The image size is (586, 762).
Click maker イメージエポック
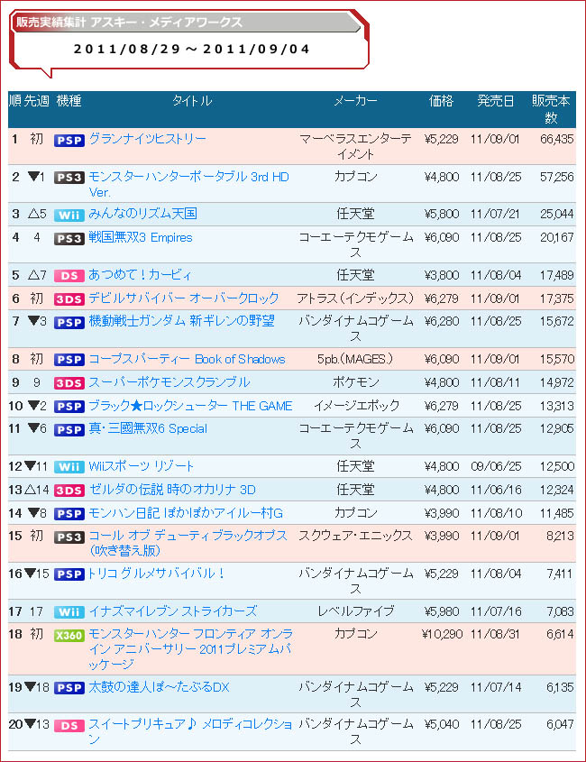tap(355, 406)
